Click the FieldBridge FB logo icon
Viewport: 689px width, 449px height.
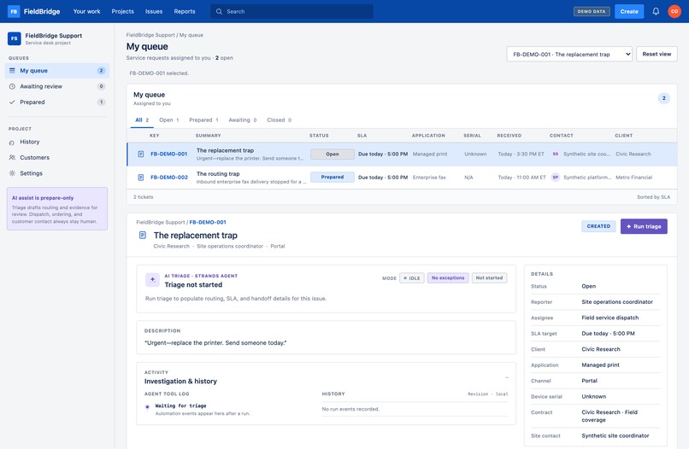(x=14, y=11)
